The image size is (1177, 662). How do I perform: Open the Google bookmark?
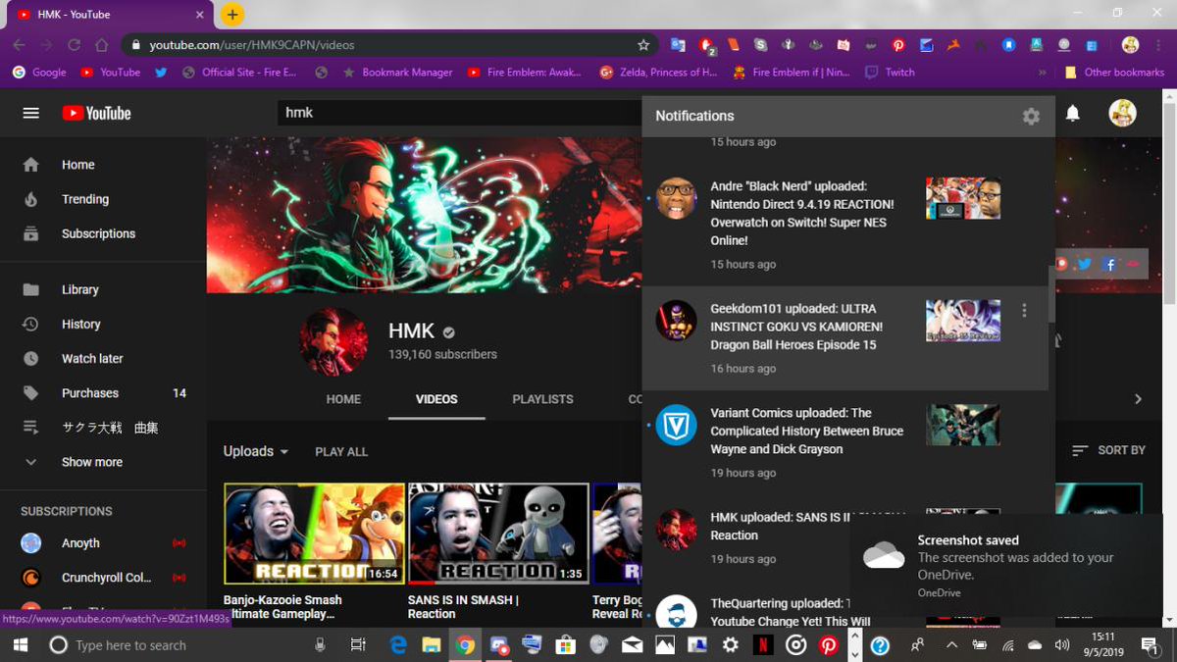[39, 73]
